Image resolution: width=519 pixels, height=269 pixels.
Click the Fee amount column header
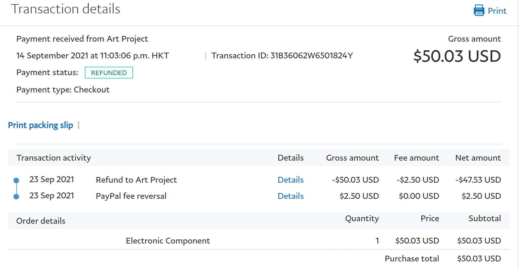(416, 158)
